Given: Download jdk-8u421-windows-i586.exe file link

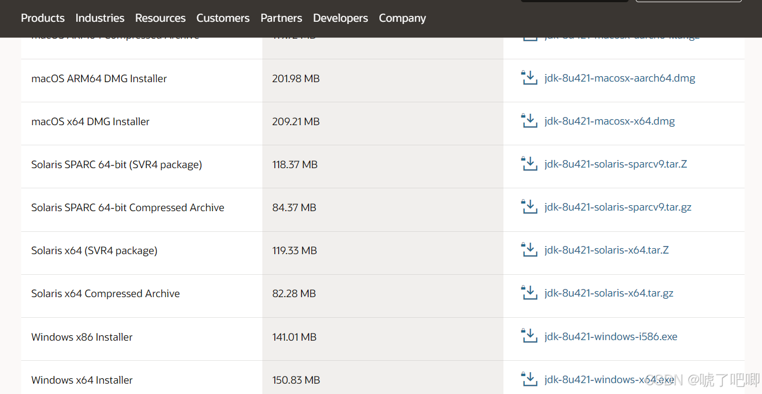Looking at the screenshot, I should [x=611, y=336].
